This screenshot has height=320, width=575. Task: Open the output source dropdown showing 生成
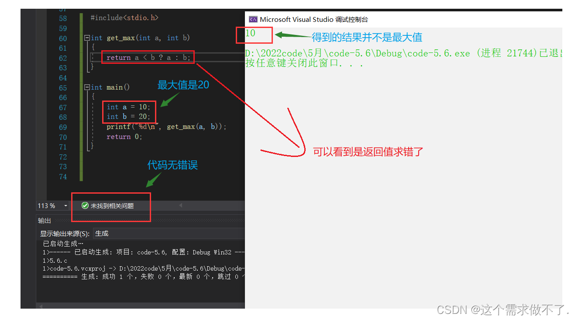[168, 233]
